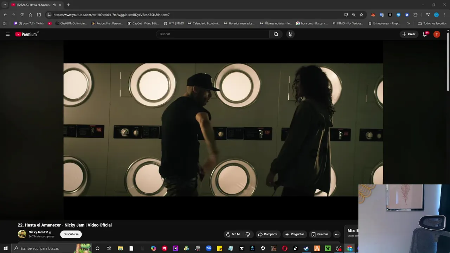Image resolution: width=450 pixels, height=253 pixels.
Task: Open MT4 FTMO bookmark
Action: pos(174,24)
